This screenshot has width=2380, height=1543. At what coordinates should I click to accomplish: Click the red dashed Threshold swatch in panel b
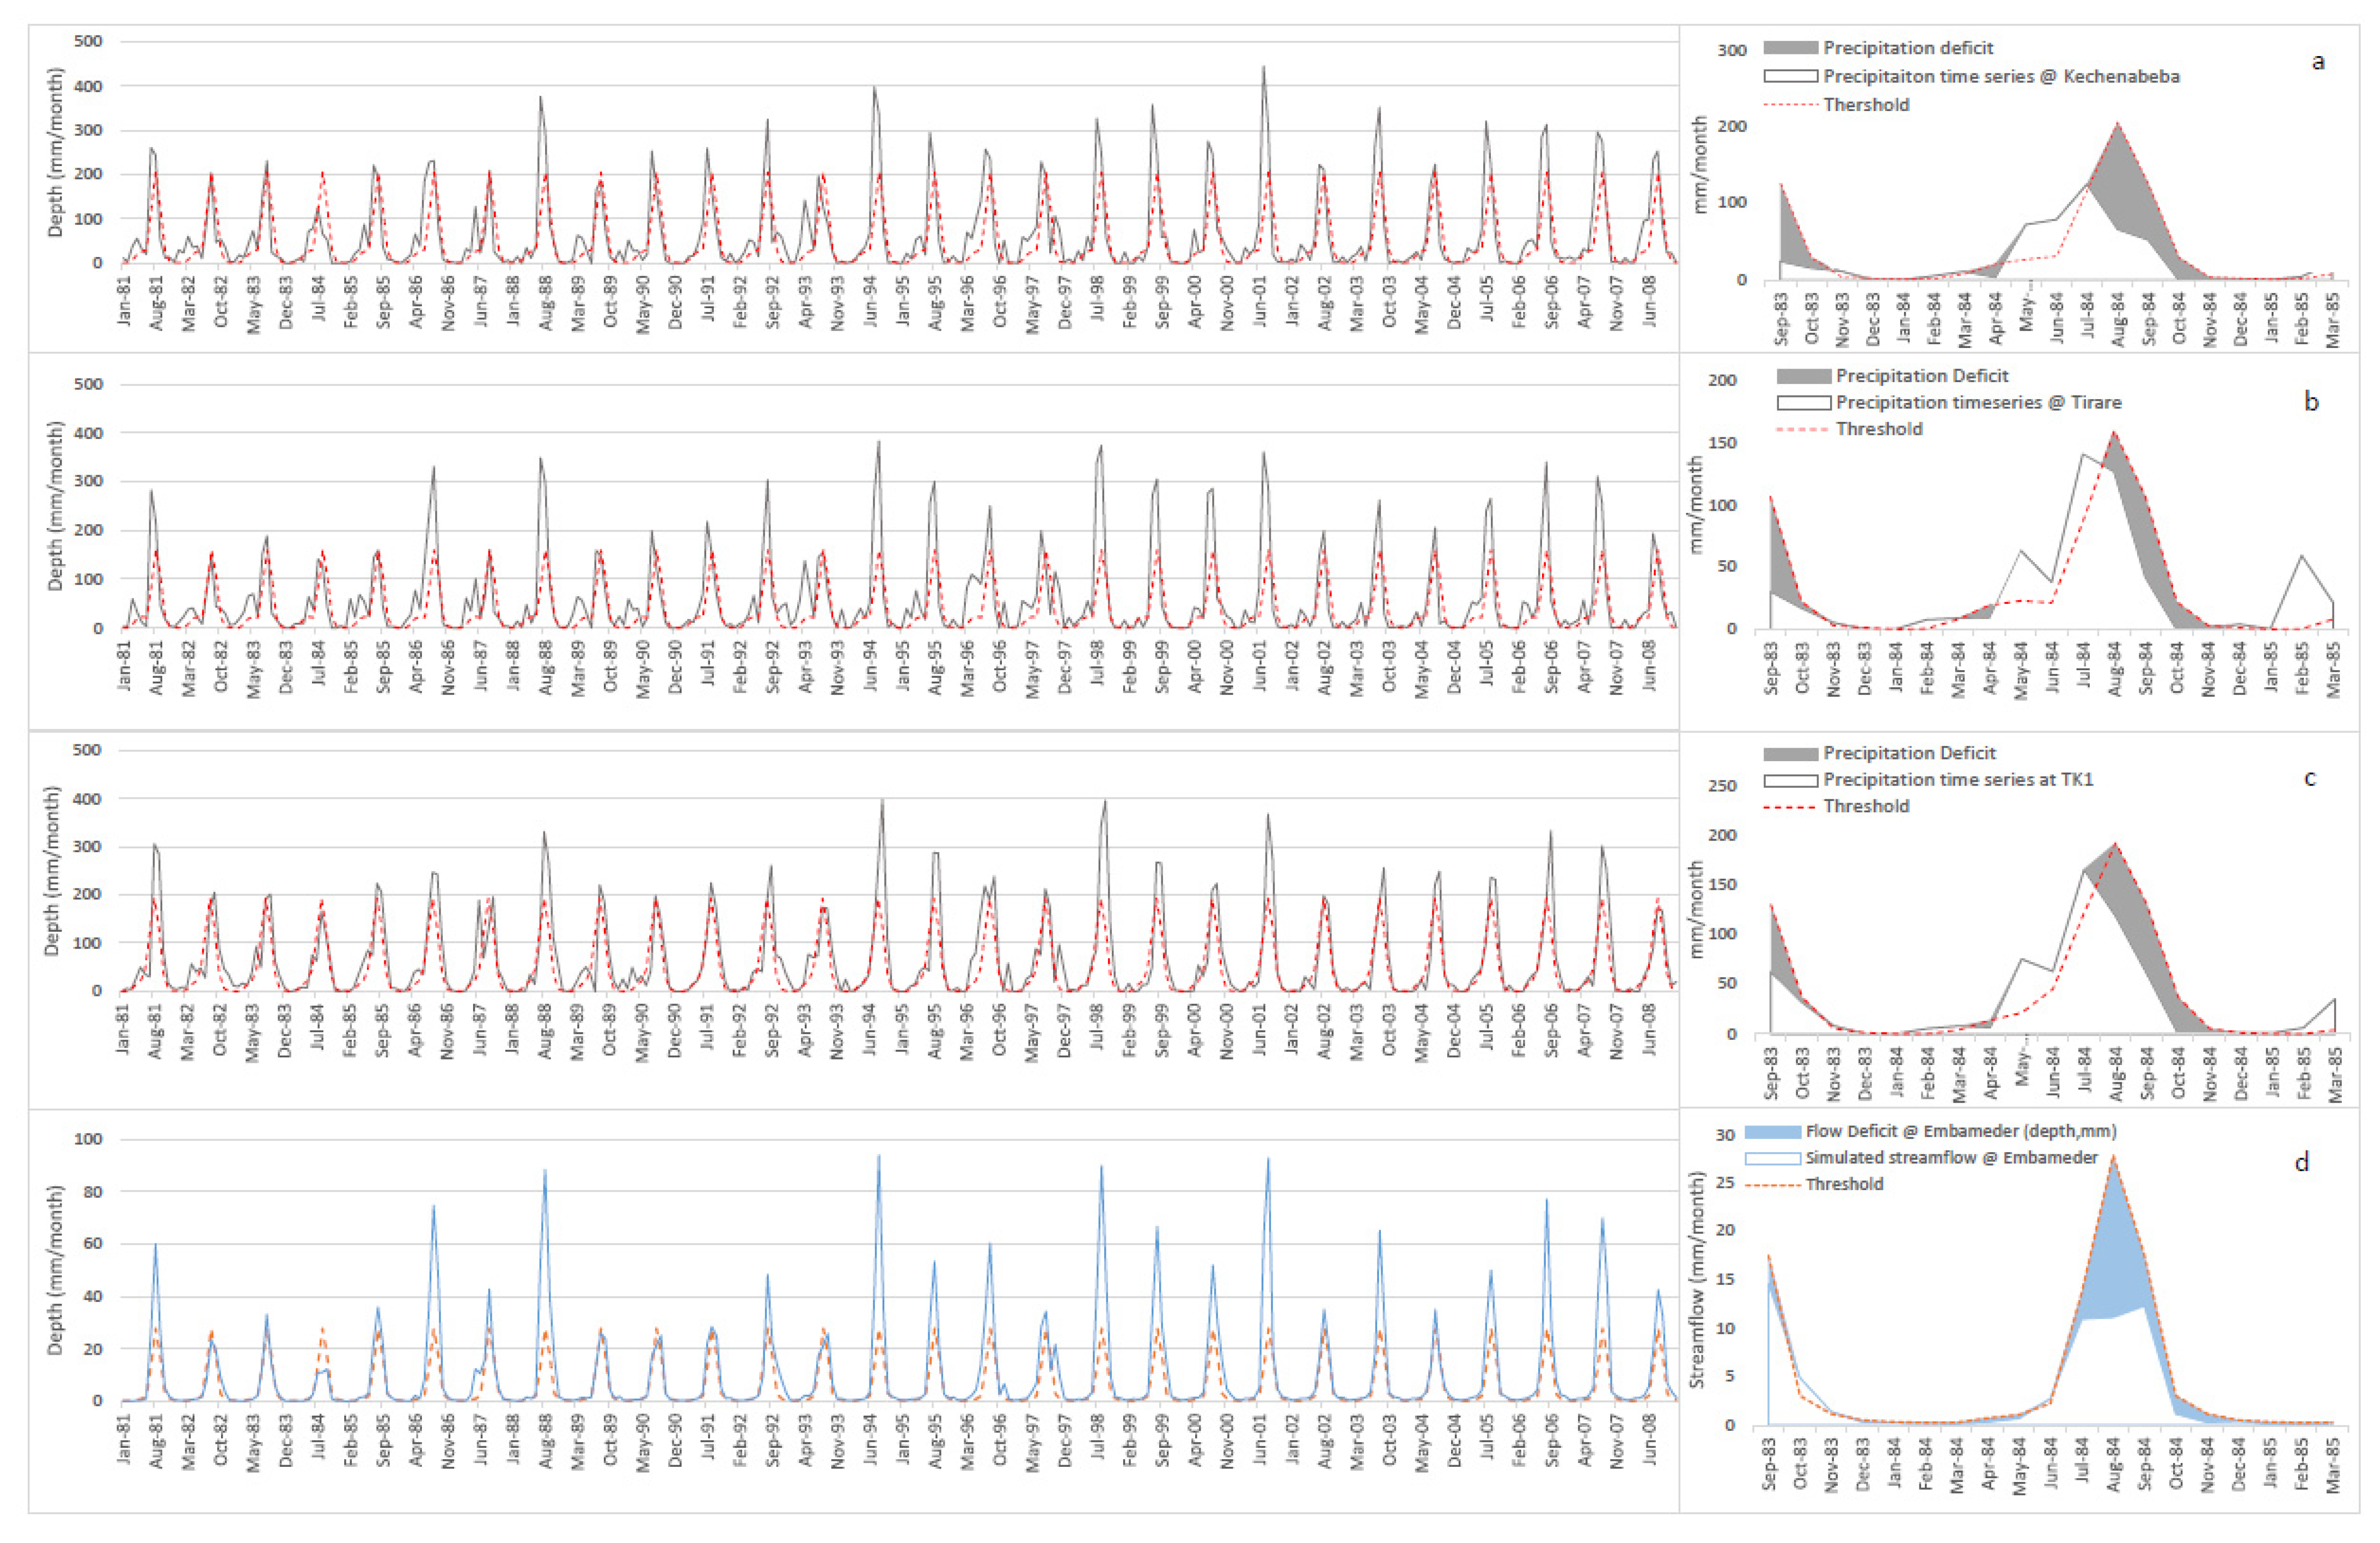1803,429
